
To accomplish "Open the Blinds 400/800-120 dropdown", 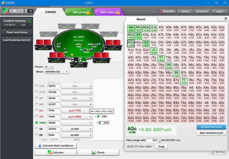I will [x=57, y=72].
